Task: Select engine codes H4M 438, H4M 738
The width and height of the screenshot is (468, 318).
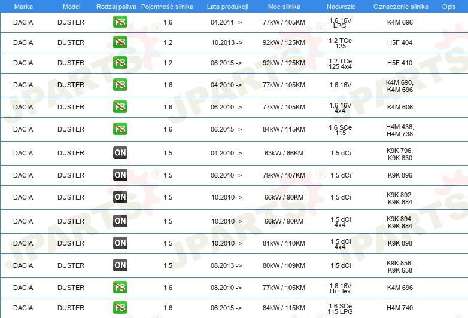Action: [x=400, y=130]
